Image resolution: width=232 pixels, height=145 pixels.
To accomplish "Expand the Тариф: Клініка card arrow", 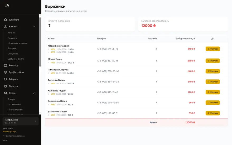I will 35,121.
